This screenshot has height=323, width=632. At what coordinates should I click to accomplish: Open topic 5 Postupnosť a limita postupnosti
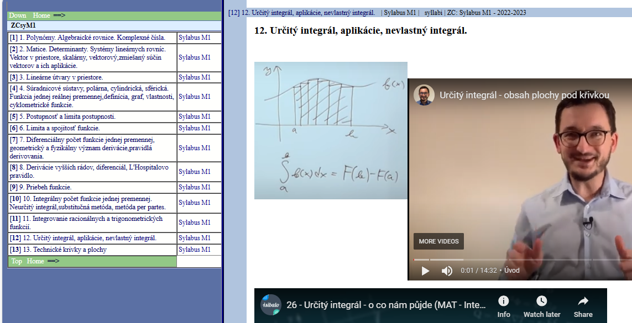point(67,117)
